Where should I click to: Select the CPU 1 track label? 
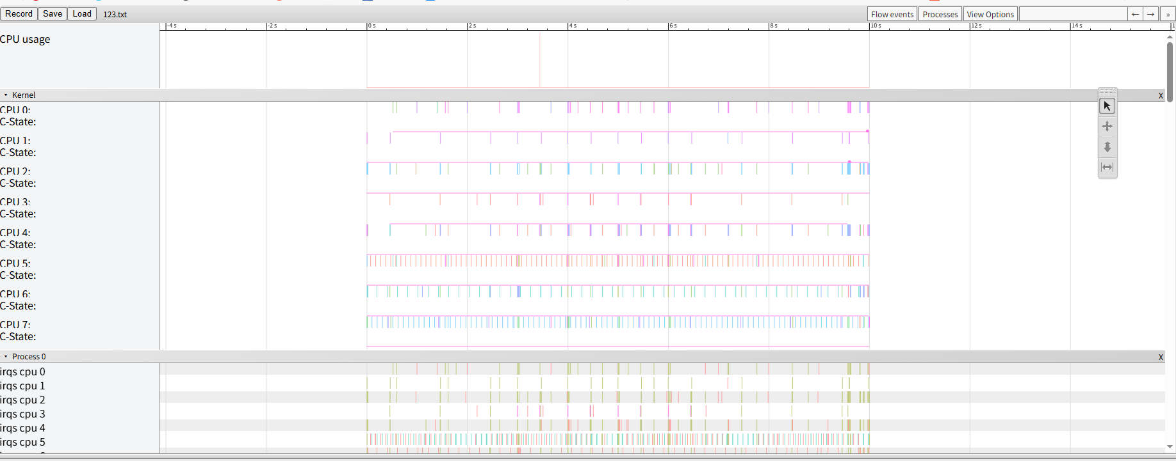[x=15, y=141]
